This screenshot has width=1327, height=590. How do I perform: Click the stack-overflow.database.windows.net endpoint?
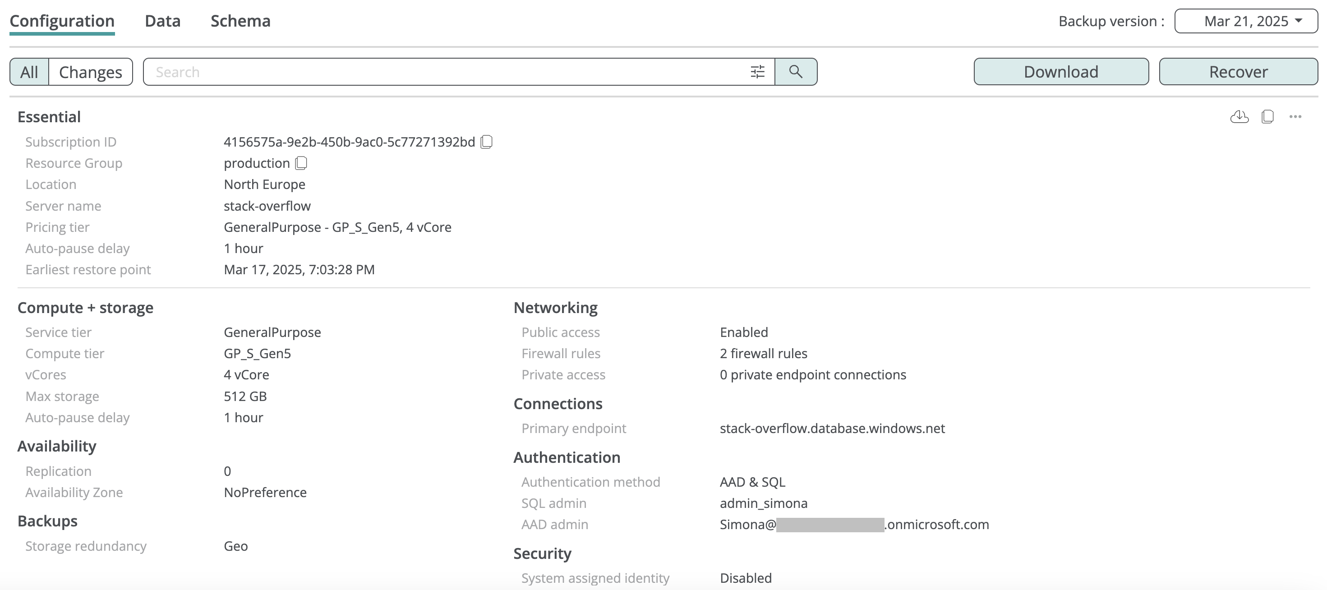pos(832,428)
